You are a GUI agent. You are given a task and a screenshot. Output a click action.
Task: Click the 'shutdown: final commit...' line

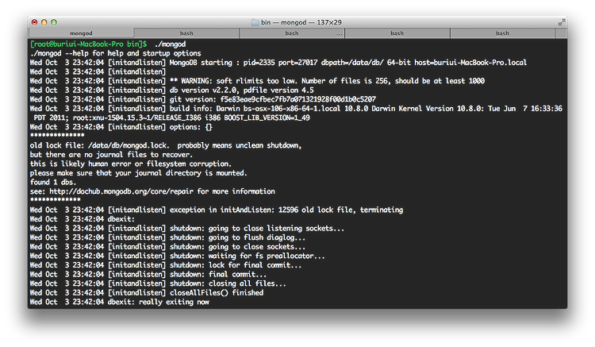[148, 274]
